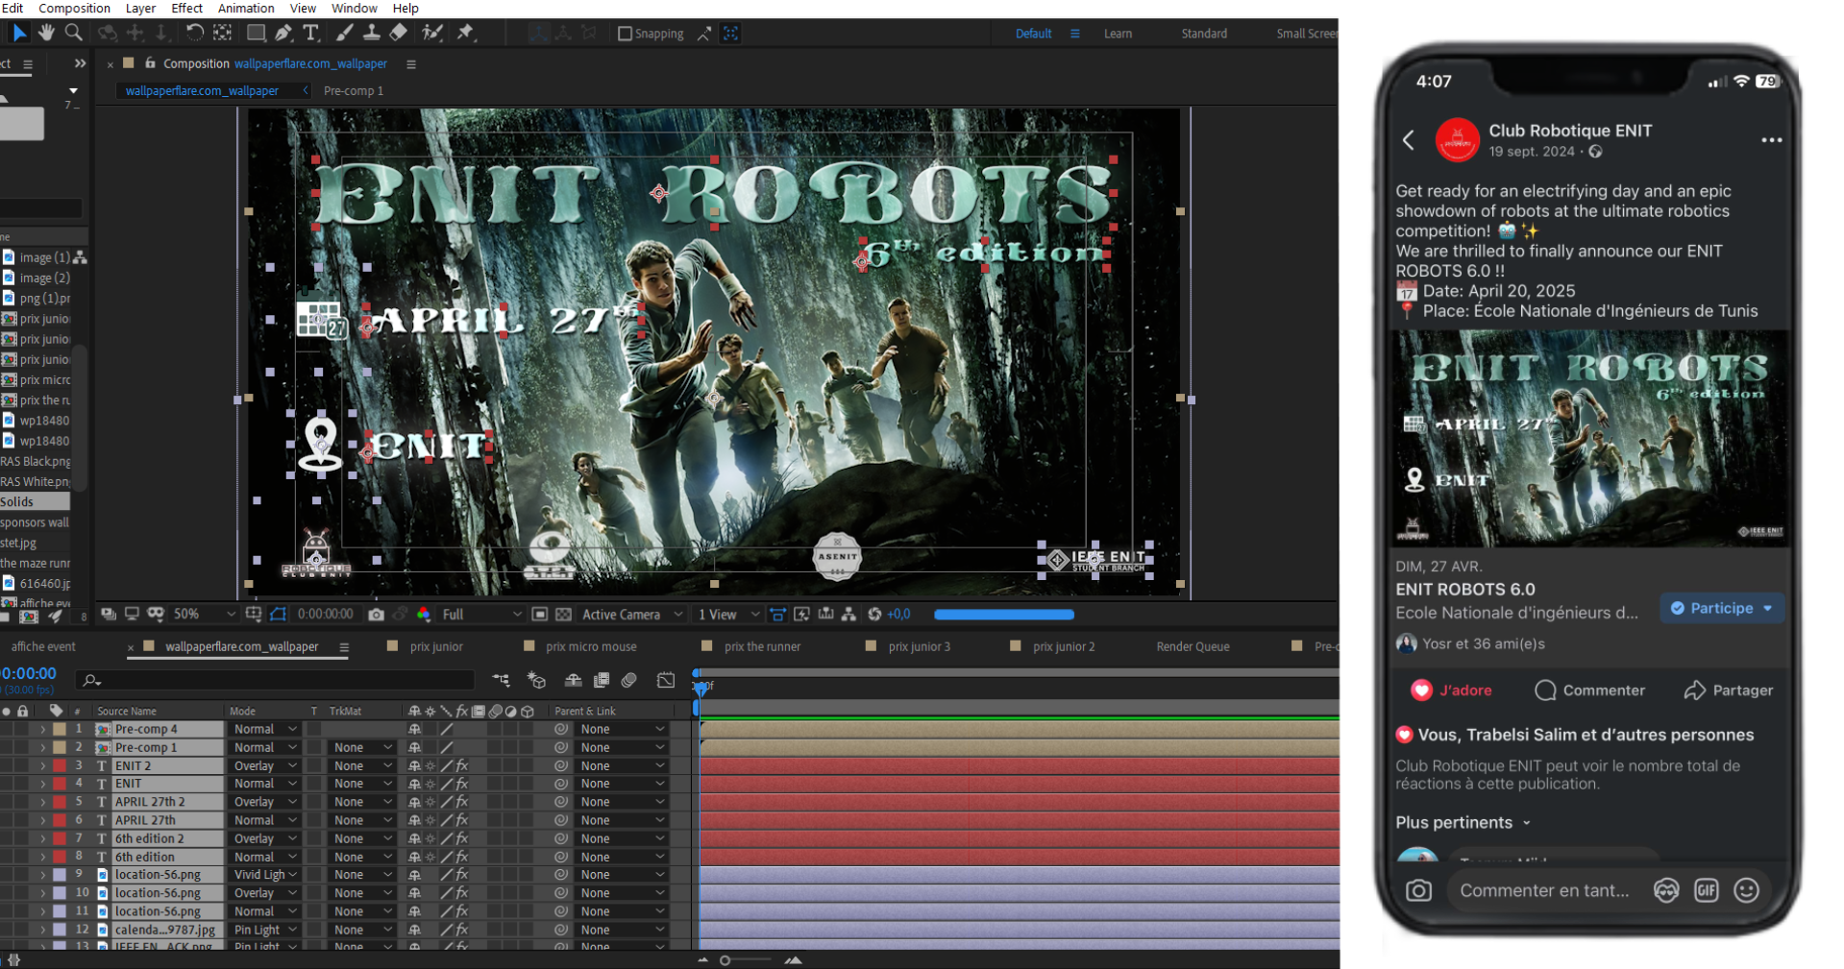Click the Frame Blending enable icon in timeline
The image size is (1844, 969).
pyautogui.click(x=602, y=680)
